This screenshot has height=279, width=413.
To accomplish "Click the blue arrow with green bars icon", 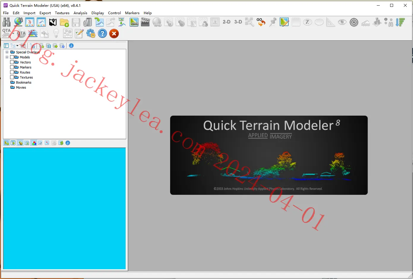I will click(400, 22).
